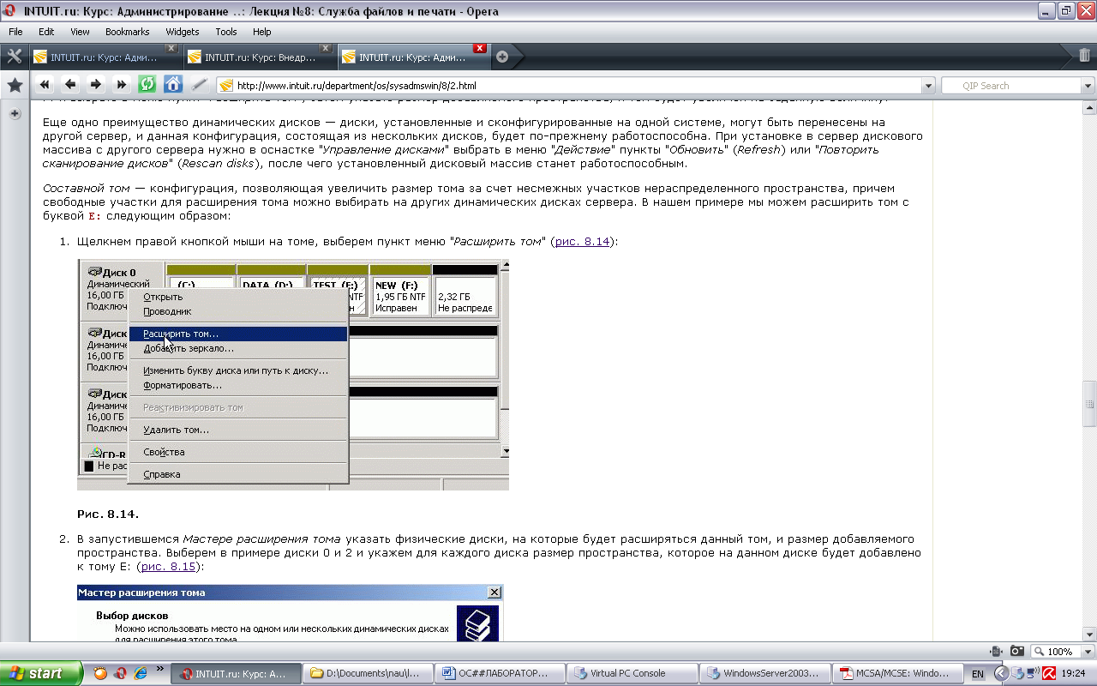Launch Opera from the quick launch bar
This screenshot has width=1097, height=686.
pos(121,673)
